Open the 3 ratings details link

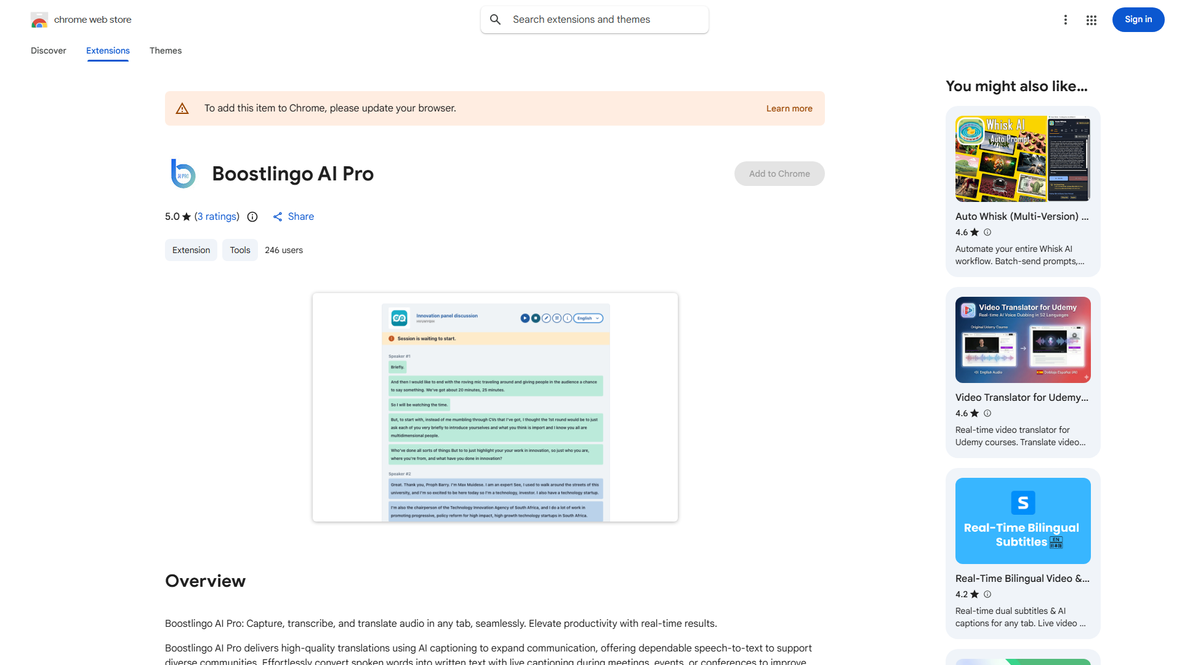[x=217, y=216]
